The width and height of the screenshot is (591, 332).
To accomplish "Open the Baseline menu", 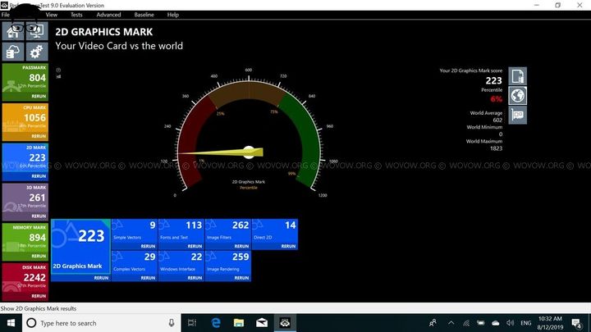I will coord(144,15).
